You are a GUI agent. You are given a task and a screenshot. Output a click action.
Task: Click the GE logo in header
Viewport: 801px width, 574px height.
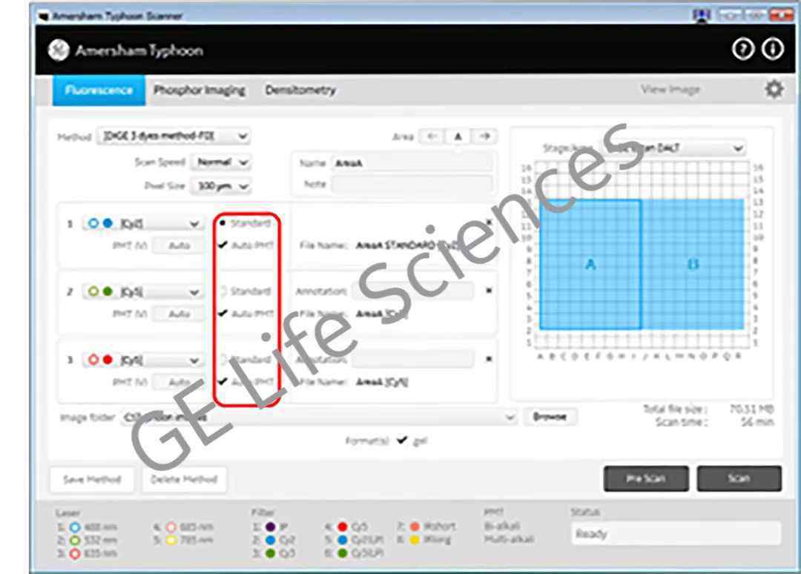click(59, 50)
